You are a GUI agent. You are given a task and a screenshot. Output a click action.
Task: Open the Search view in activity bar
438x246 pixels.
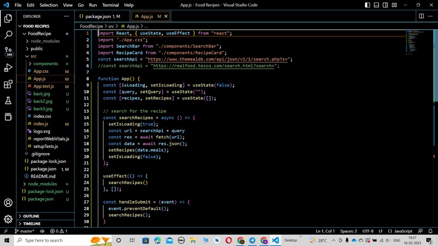(8, 35)
